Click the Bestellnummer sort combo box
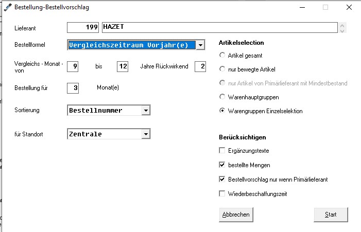Viewport: 361px width, 232px height. tap(109, 111)
